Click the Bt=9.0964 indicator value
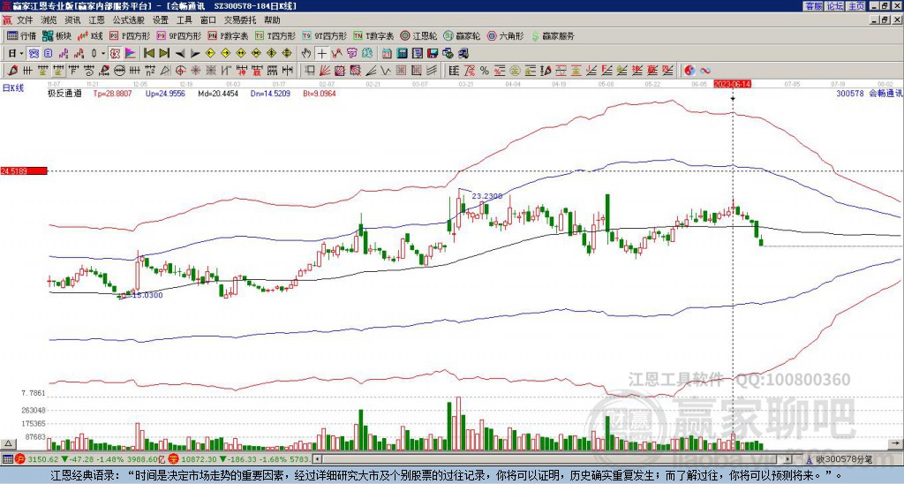Screen dimensions: 904x484 point(319,94)
